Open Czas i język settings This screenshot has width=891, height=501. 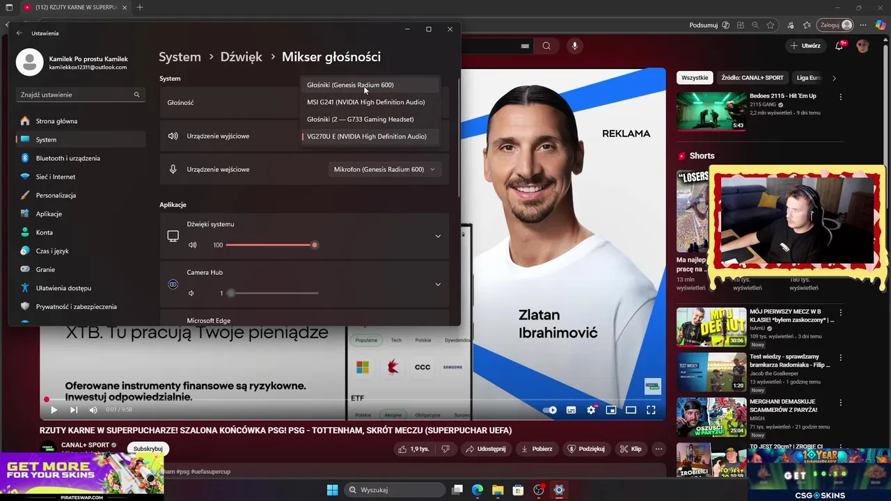point(80,251)
